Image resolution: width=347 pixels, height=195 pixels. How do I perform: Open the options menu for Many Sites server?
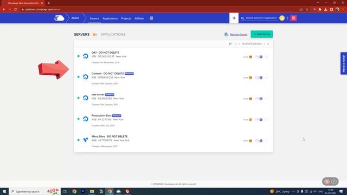click(x=266, y=141)
